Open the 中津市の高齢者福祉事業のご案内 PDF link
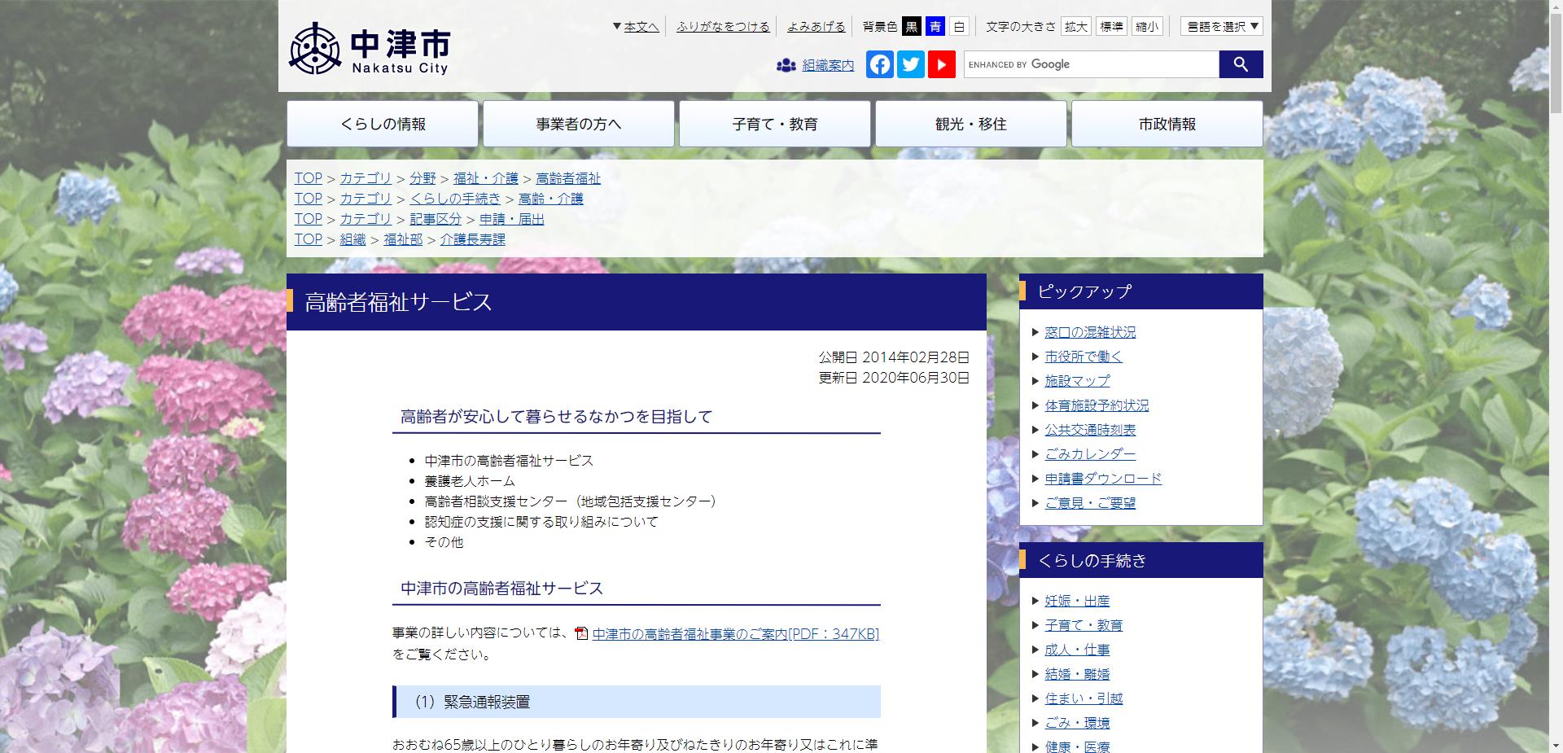Image resolution: width=1563 pixels, height=753 pixels. 733,633
